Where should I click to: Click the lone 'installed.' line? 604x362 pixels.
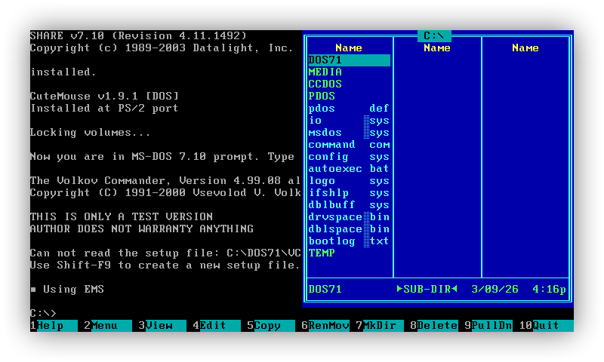point(63,72)
